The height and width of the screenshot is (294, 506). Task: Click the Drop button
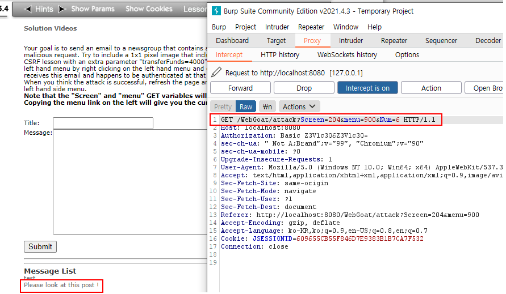click(x=304, y=88)
